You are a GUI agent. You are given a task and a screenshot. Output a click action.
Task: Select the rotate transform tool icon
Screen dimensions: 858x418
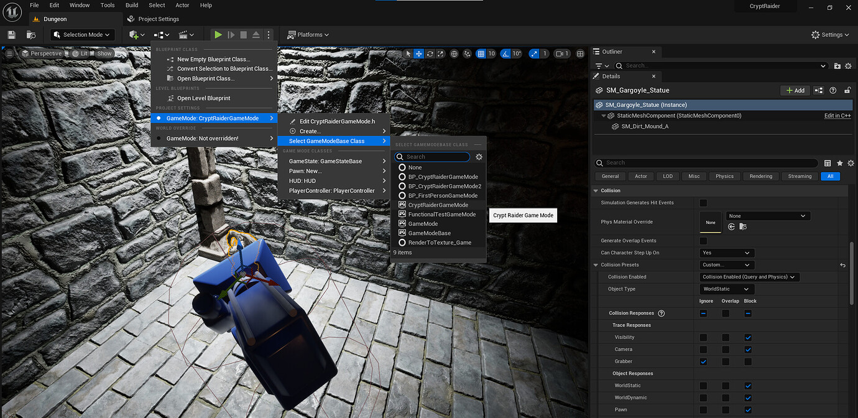pos(430,53)
